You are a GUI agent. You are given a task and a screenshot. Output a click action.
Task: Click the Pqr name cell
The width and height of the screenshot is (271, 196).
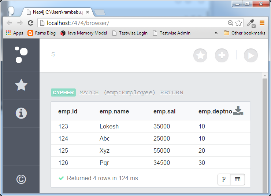coord(104,163)
